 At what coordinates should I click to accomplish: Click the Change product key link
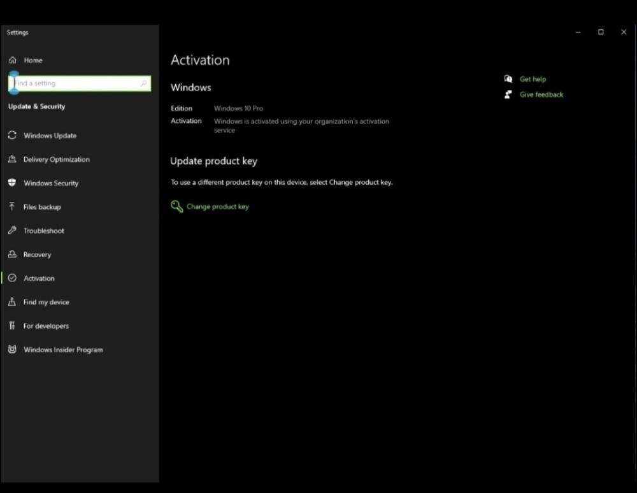217,206
